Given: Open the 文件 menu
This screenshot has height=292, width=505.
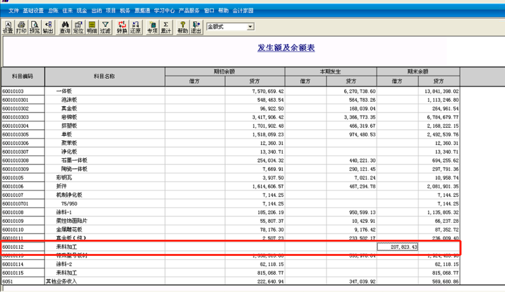Looking at the screenshot, I should [14, 11].
